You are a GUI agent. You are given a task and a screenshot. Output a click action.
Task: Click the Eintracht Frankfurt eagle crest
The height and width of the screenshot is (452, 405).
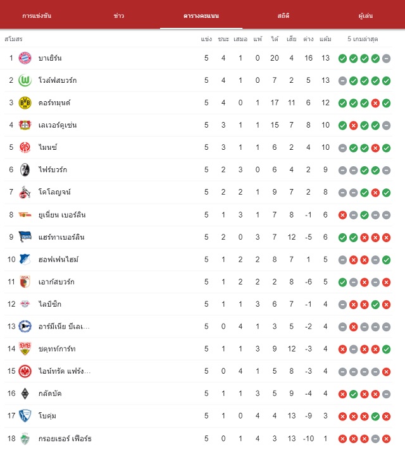[25, 371]
